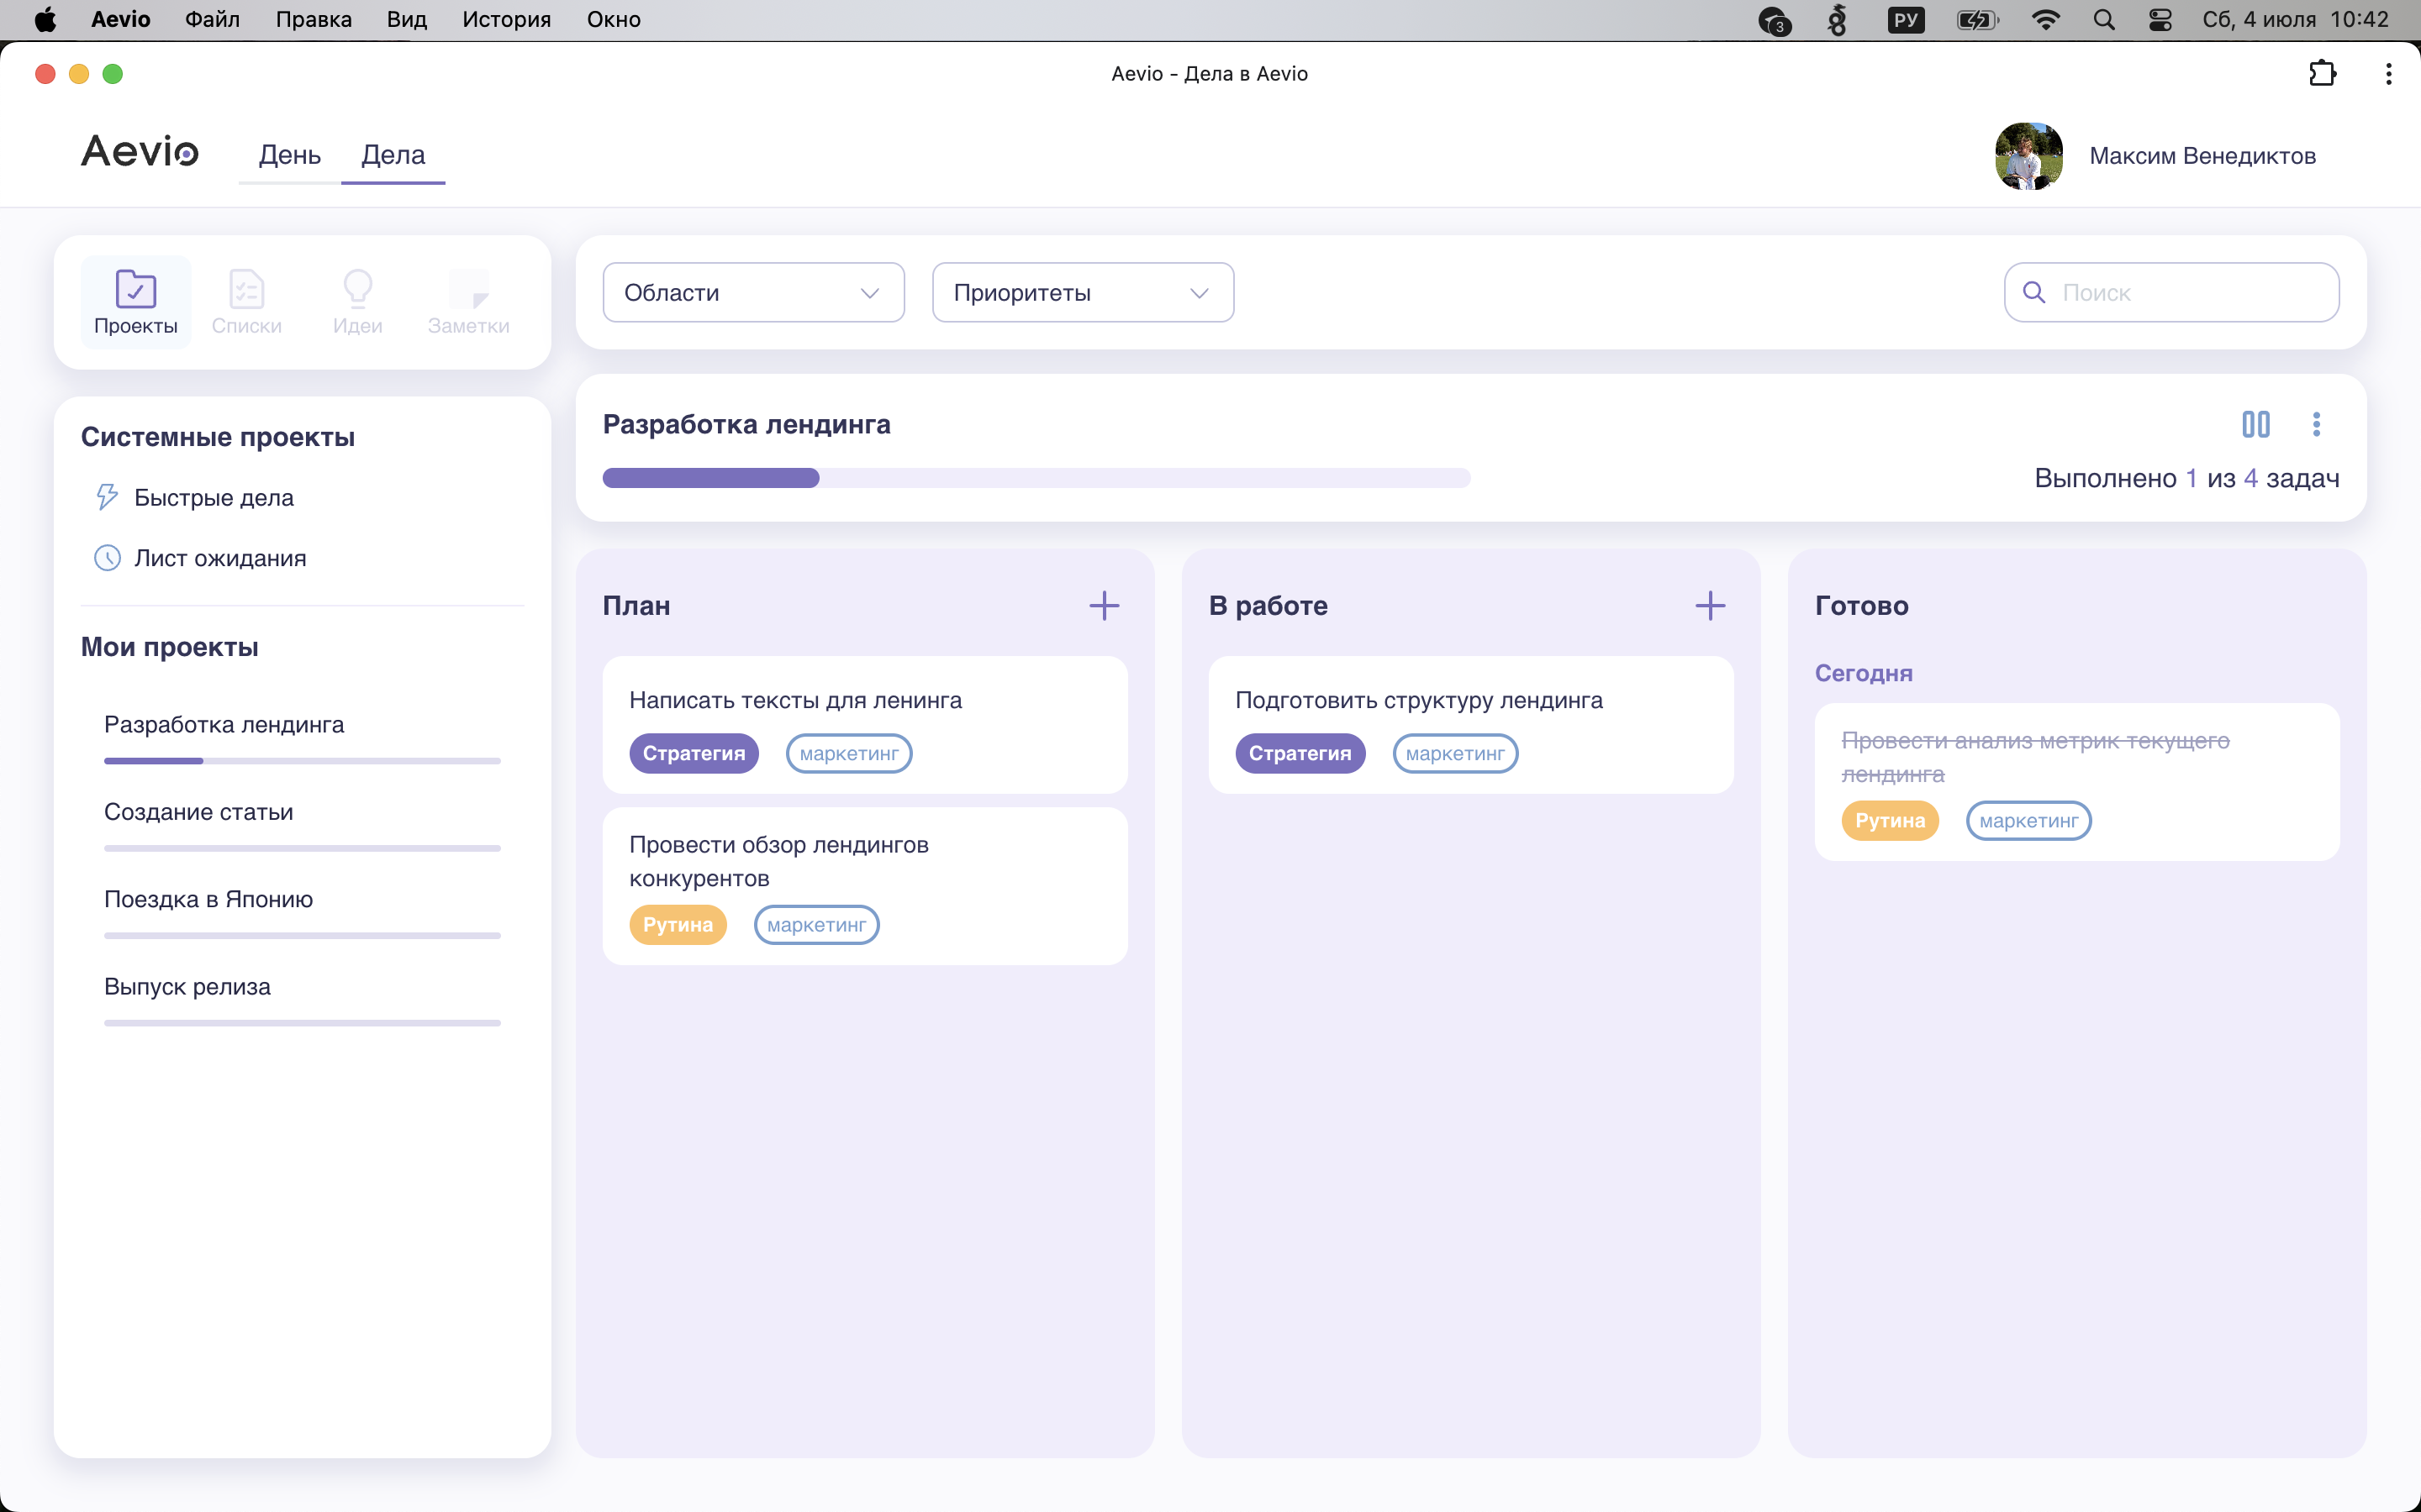Open macOS Spotlight search icon
Screen dimensions: 2421x1512
(2104, 19)
